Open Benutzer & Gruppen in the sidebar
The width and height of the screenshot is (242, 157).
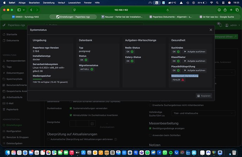tap(16, 137)
